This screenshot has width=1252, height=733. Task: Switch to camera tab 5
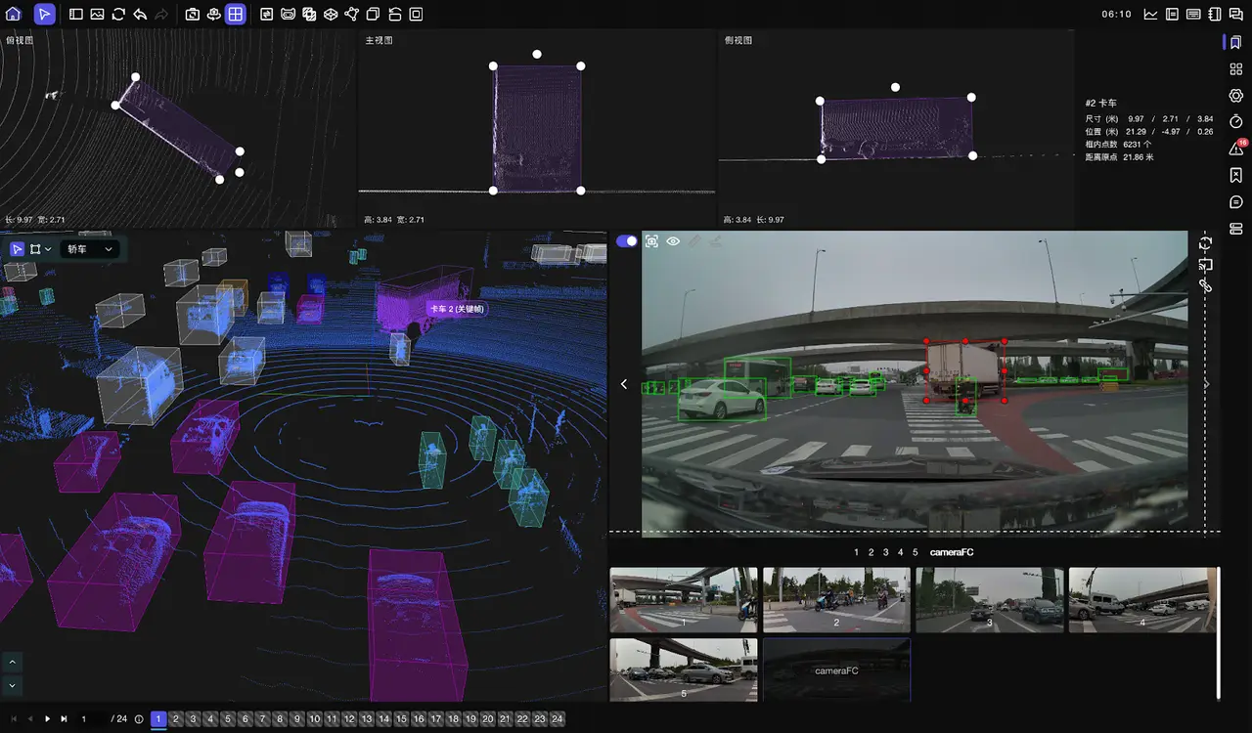click(916, 552)
